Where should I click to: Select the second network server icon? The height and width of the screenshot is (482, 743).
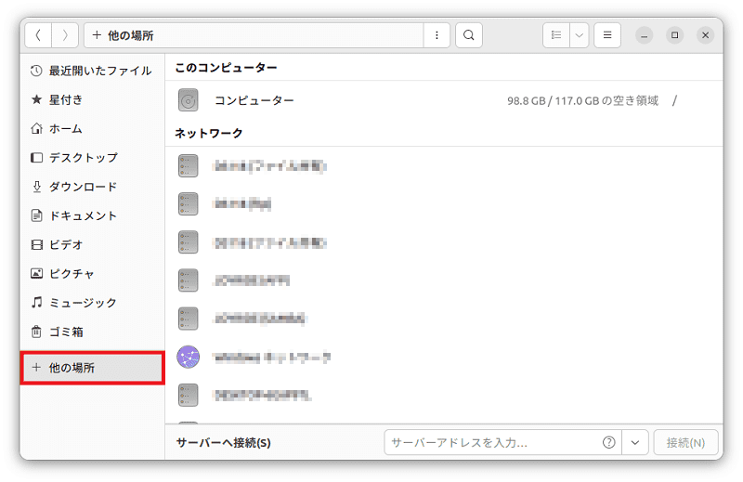click(x=189, y=204)
